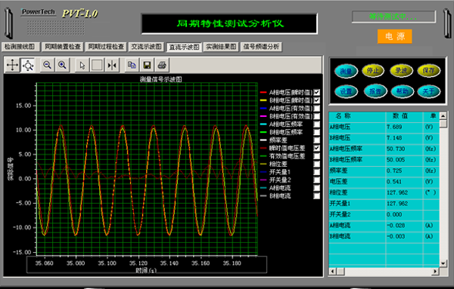Screen dimensions: 454x289
Task: Enable the A相电流 trace checkbox
Action: [317, 188]
